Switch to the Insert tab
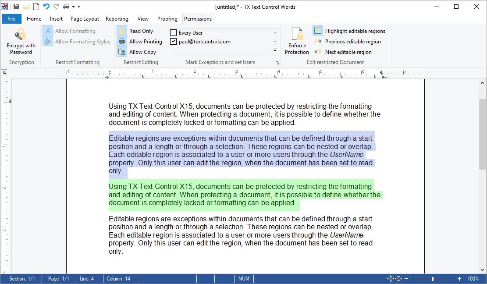The image size is (487, 284). (56, 18)
